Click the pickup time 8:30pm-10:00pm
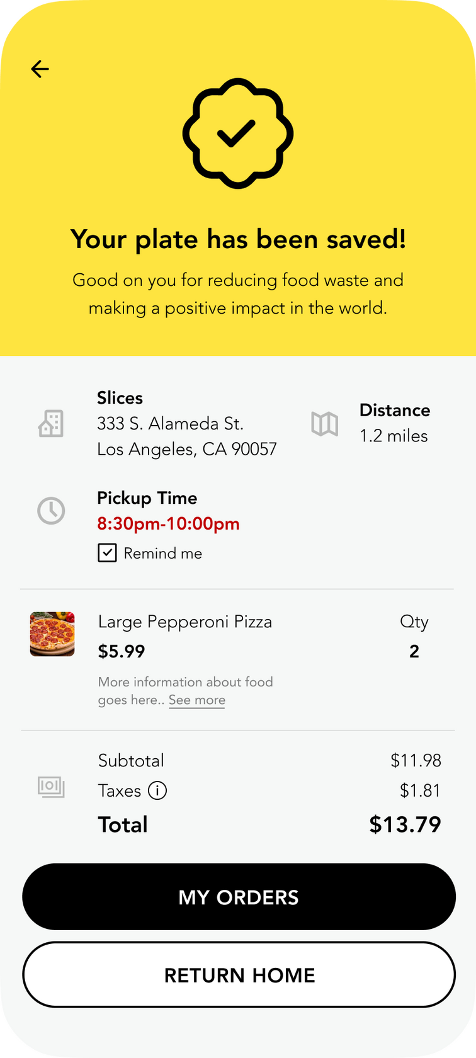This screenshot has width=476, height=1058. (168, 524)
